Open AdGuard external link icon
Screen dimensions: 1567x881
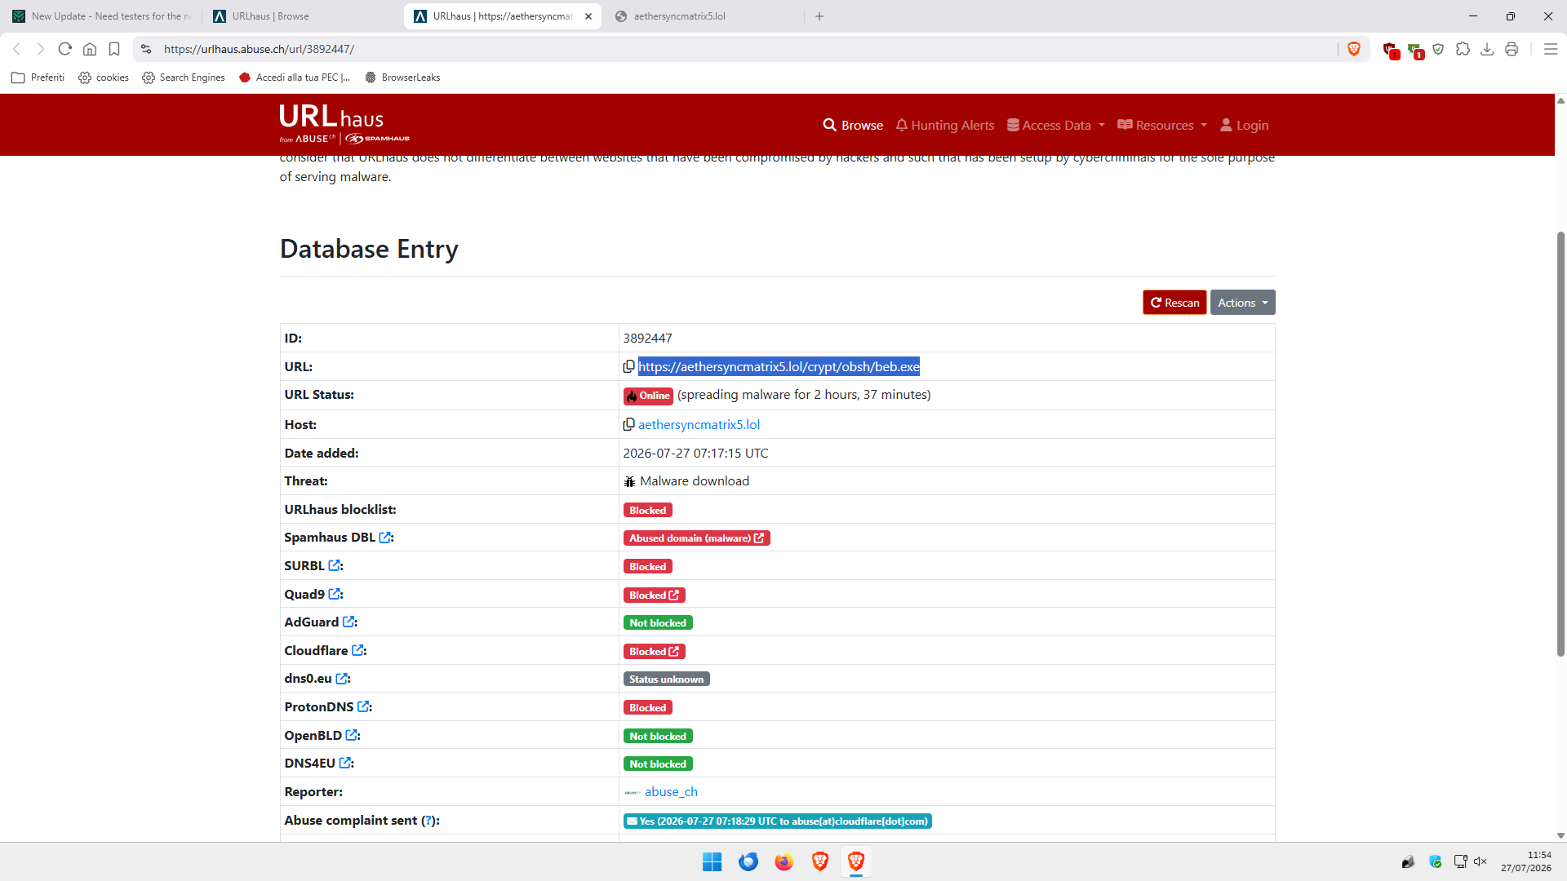point(348,622)
